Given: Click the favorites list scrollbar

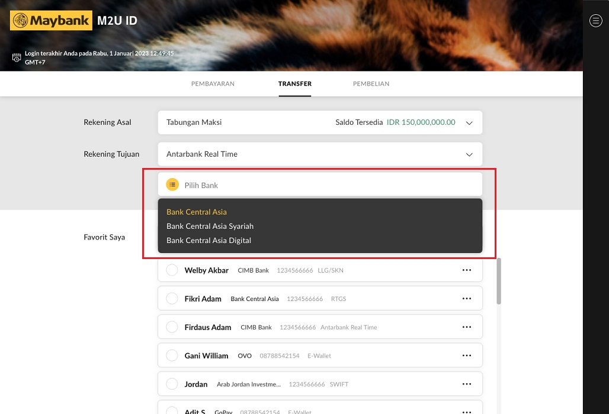Looking at the screenshot, I should pyautogui.click(x=499, y=281).
